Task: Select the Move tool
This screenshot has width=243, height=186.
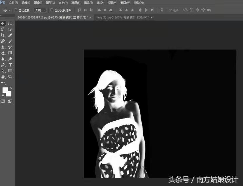Action: (3, 23)
